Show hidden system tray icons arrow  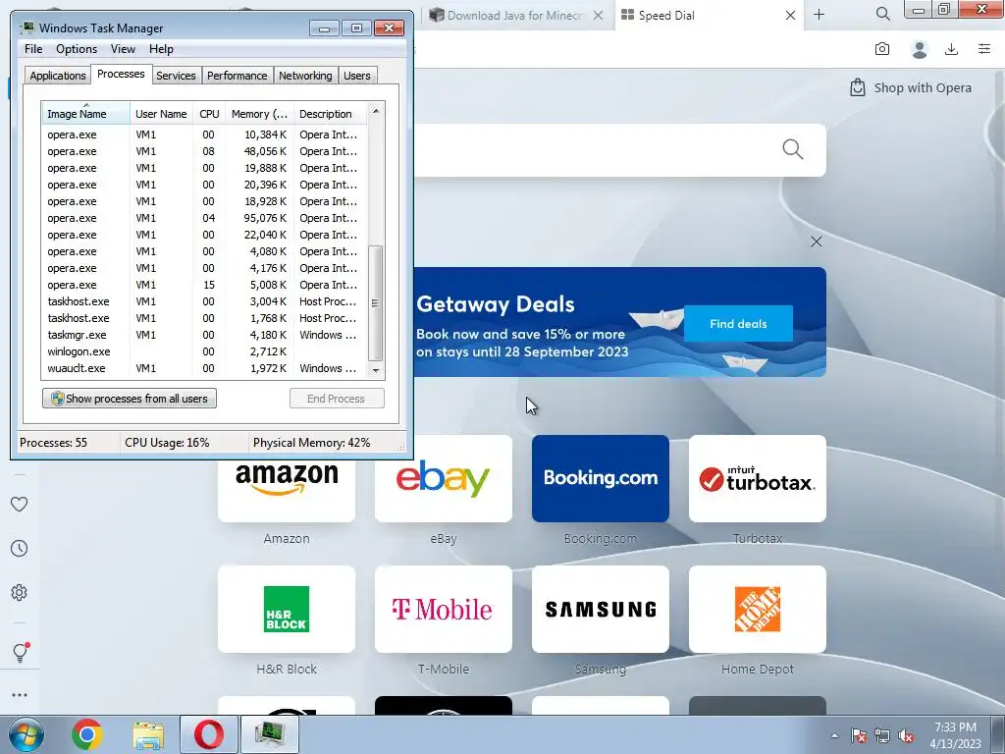(834, 735)
